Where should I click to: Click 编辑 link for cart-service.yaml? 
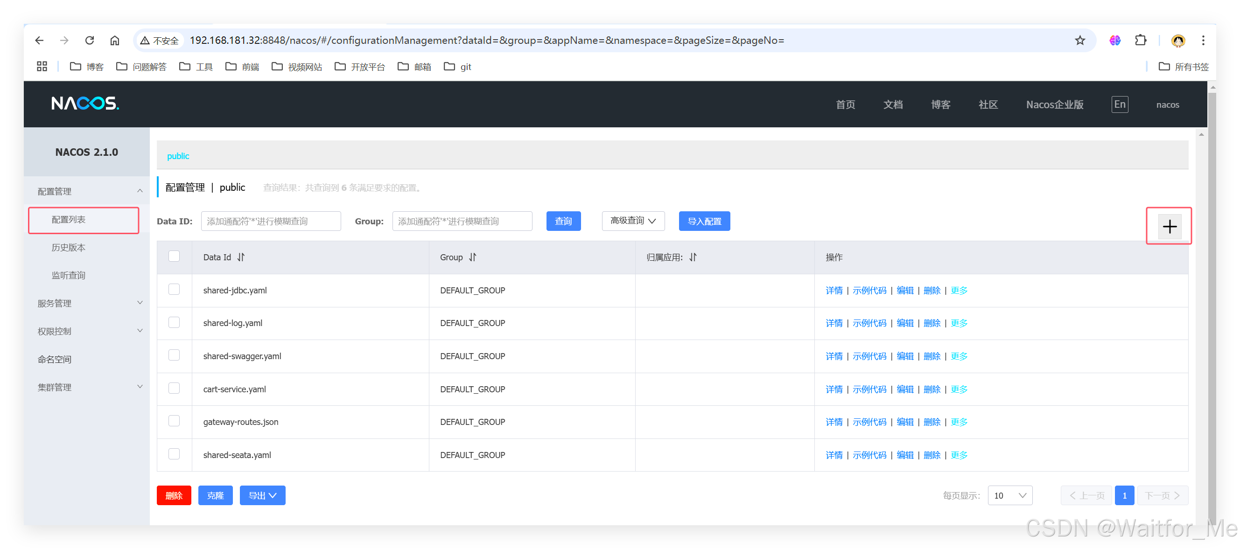pyautogui.click(x=905, y=389)
